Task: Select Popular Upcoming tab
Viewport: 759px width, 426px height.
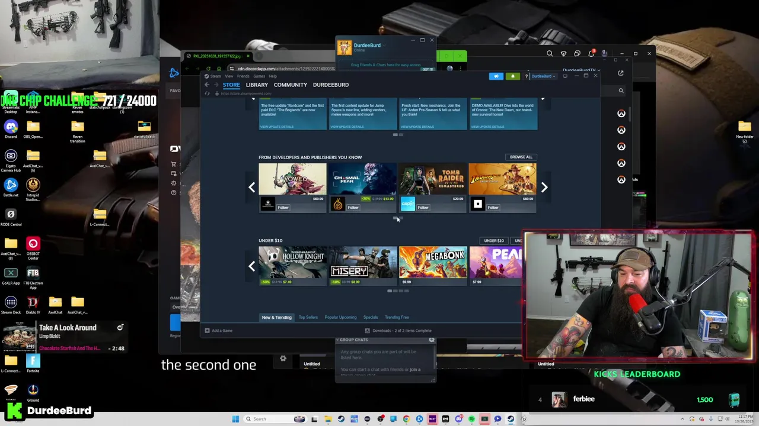Action: 340,317
